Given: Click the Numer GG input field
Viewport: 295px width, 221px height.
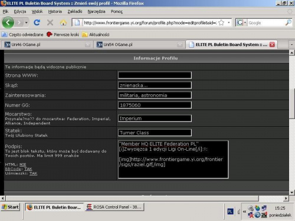Looking at the screenshot, I should pos(155,105).
